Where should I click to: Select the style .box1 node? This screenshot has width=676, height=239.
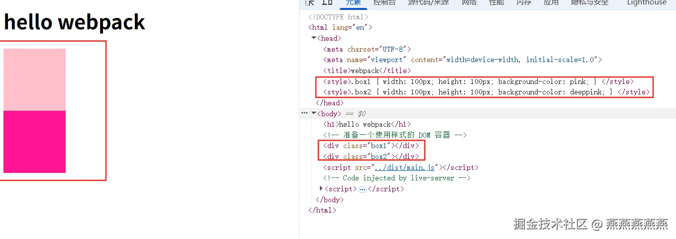pyautogui.click(x=479, y=81)
